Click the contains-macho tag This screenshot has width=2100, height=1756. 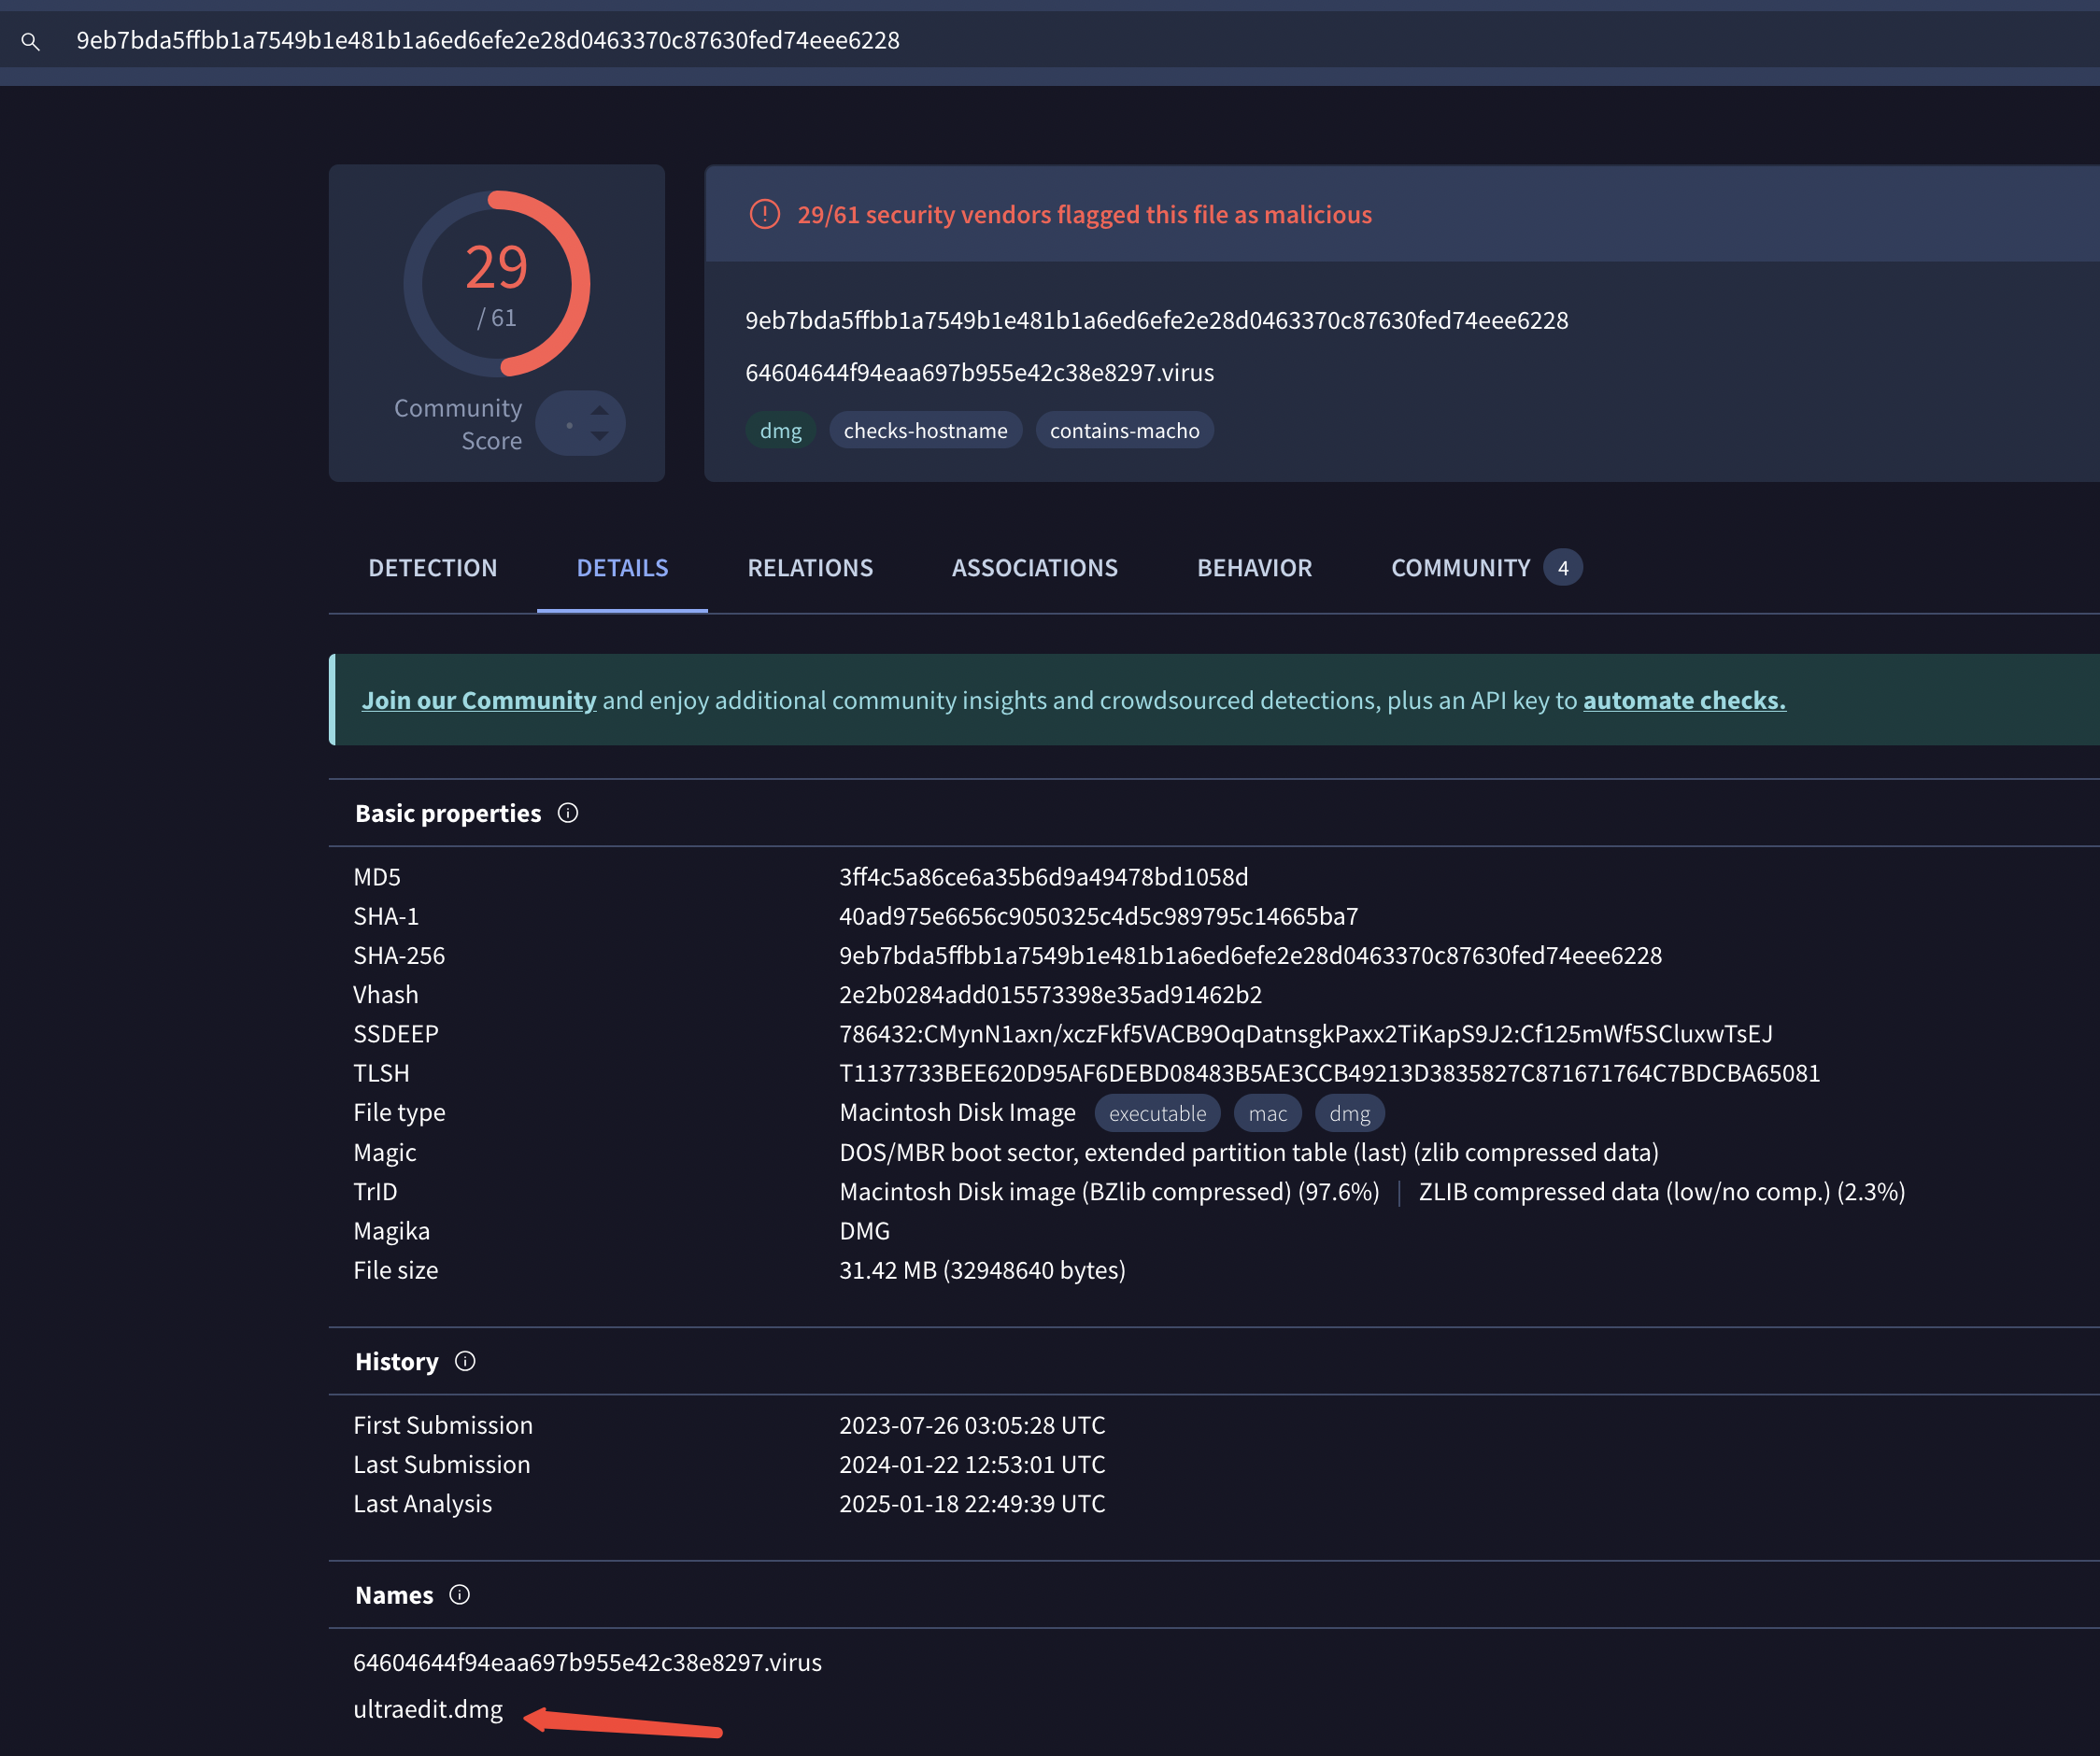[1125, 431]
